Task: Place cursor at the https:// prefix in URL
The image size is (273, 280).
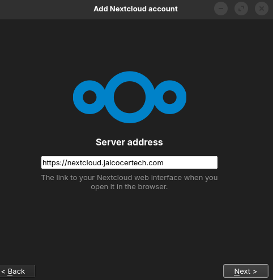Action: tap(54, 163)
